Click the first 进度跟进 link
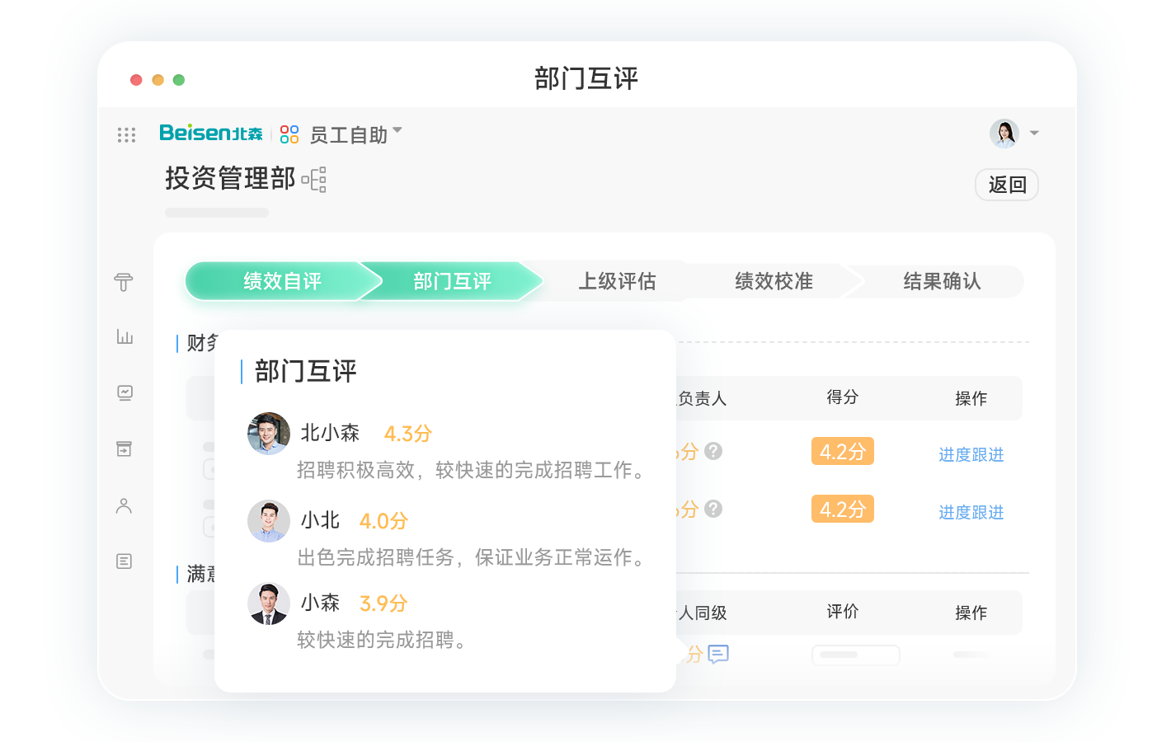Viewport: 1171px width, 742px height. [x=971, y=454]
